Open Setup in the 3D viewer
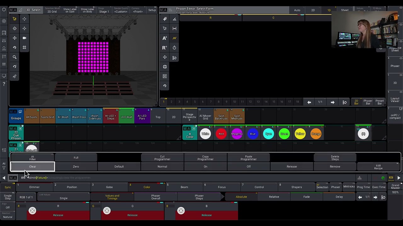This screenshot has width=403, height=226. tap(152, 10)
